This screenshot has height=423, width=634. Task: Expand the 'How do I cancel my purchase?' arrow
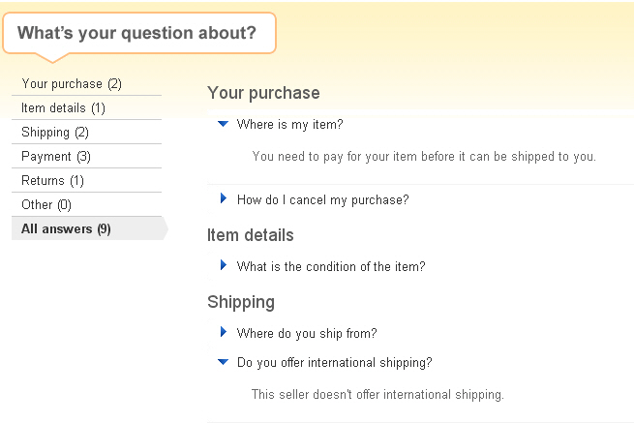coord(224,199)
